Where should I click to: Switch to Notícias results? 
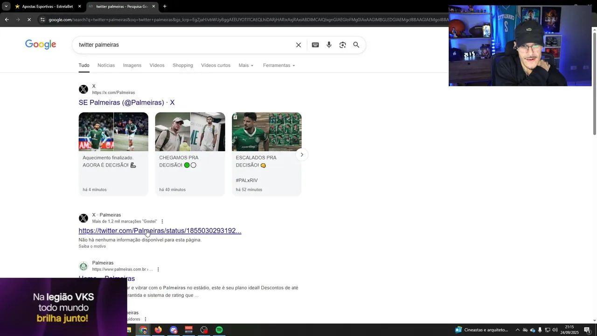point(106,65)
